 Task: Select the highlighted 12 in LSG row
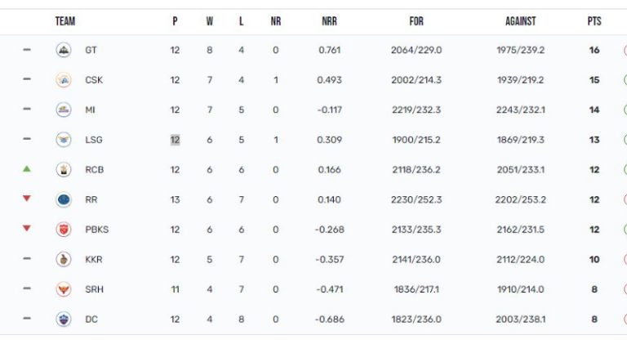click(x=175, y=140)
